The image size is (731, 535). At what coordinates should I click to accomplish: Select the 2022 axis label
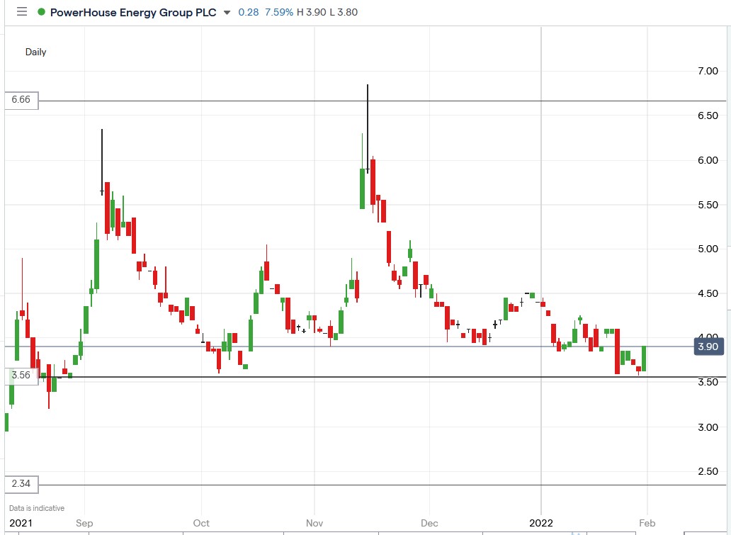[542, 523]
